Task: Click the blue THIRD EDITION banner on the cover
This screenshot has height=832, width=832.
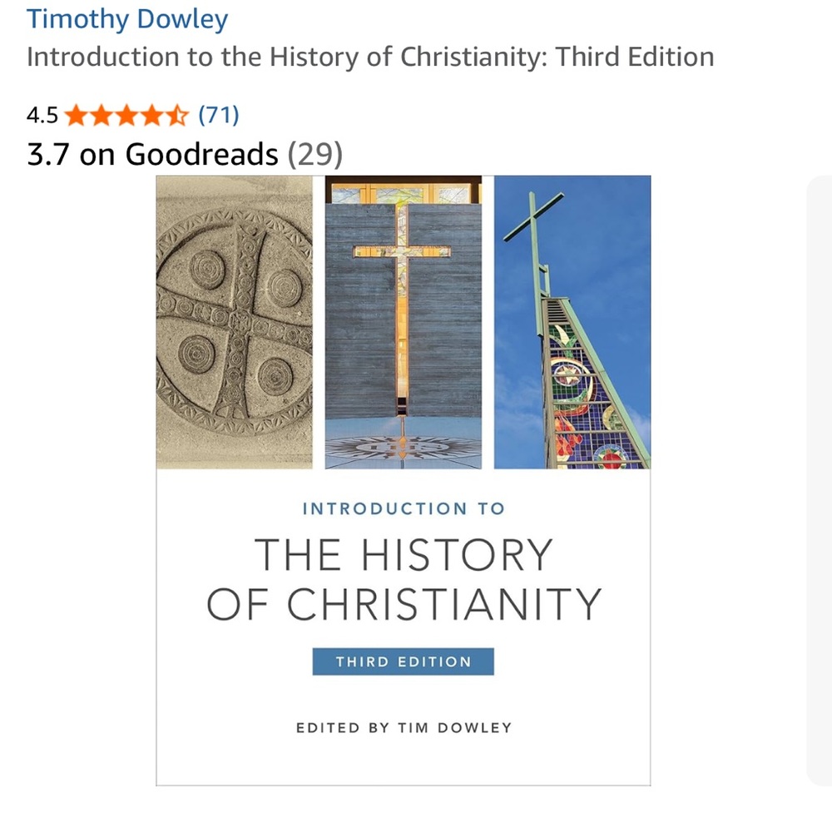Action: pos(403,661)
